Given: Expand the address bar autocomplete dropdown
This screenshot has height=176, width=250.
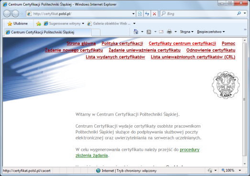Looking at the screenshot, I should (x=133, y=14).
